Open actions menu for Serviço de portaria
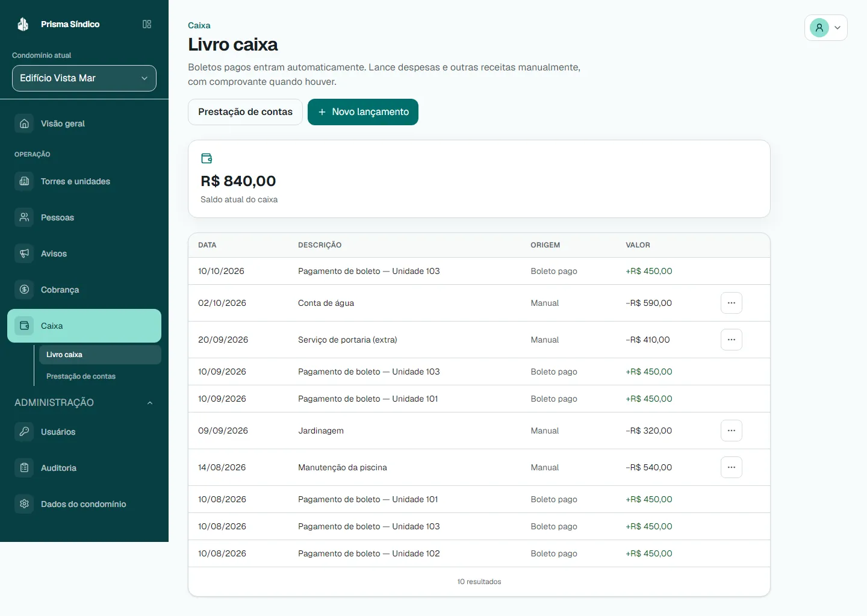This screenshot has height=616, width=867. click(x=732, y=340)
